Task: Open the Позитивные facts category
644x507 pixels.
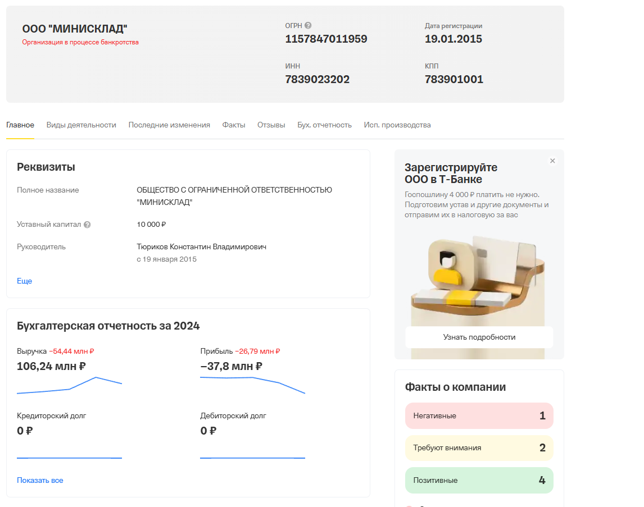Action: (479, 481)
